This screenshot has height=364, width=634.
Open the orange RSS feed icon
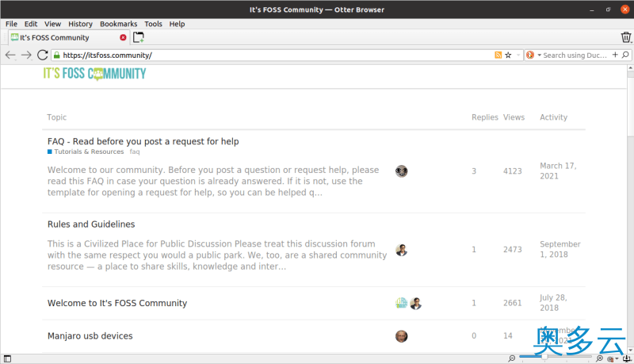click(498, 55)
